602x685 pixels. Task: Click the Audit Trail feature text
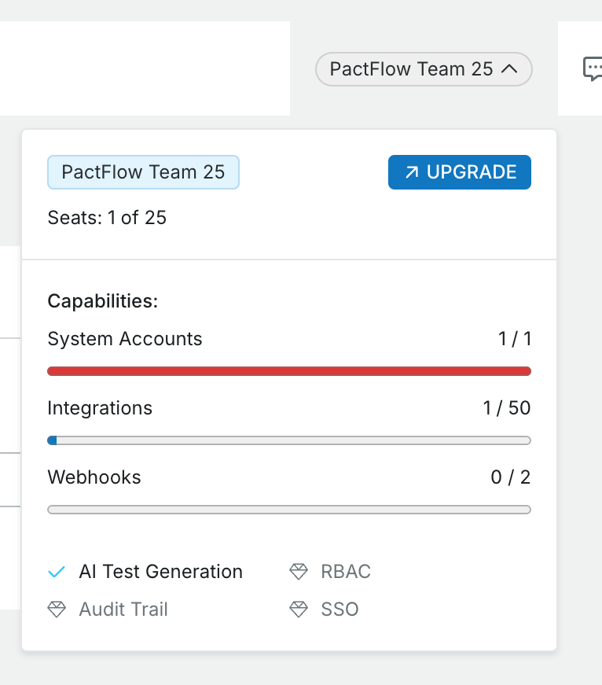(x=123, y=610)
